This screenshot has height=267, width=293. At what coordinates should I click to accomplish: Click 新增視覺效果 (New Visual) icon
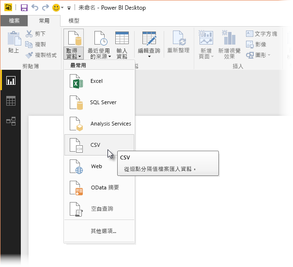(229, 37)
